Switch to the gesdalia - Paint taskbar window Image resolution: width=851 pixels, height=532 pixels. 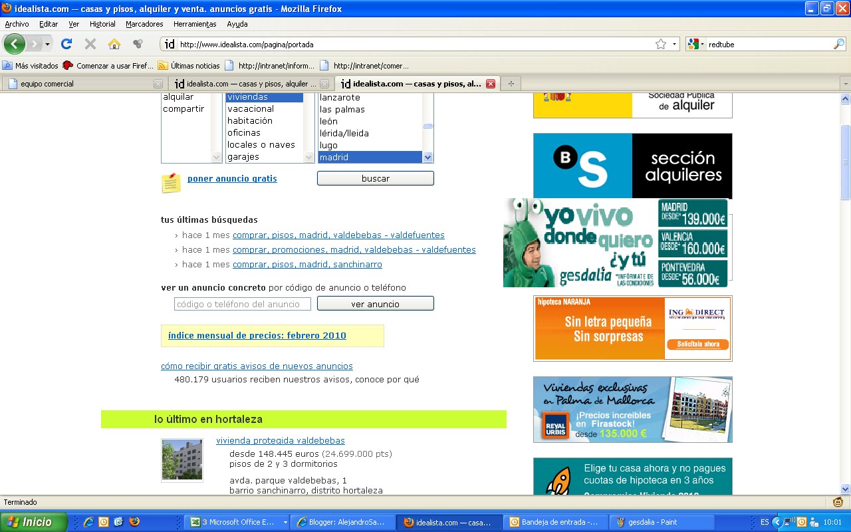point(663,522)
